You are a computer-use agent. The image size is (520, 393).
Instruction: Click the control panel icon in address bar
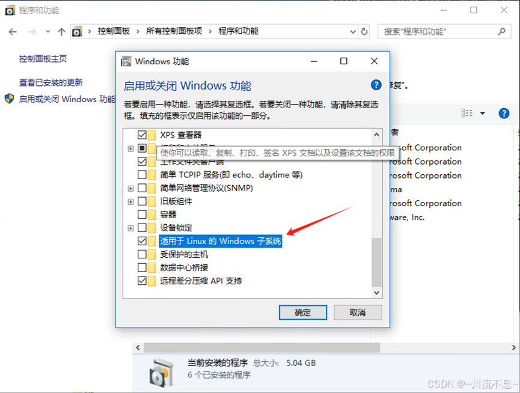77,32
